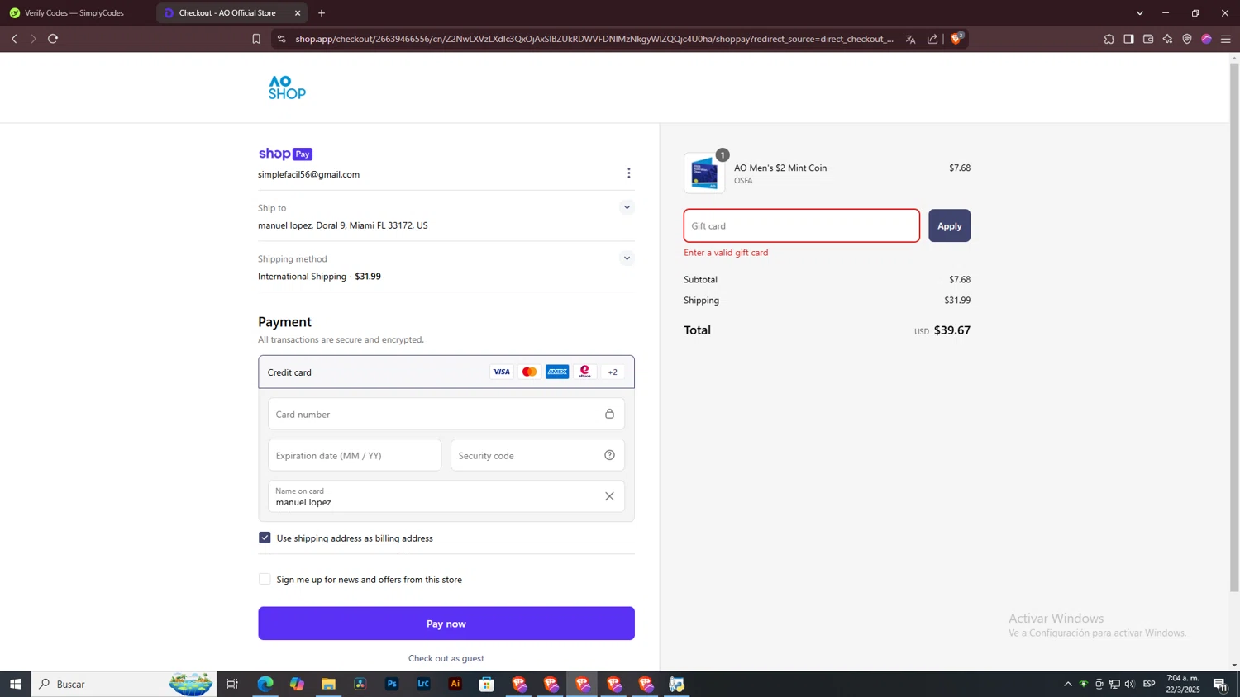This screenshot has width=1240, height=697.
Task: Click the Expiration date field
Action: (355, 455)
